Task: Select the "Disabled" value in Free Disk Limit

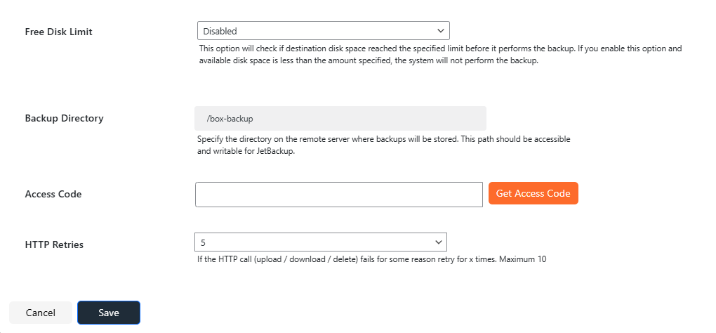Action: click(220, 31)
